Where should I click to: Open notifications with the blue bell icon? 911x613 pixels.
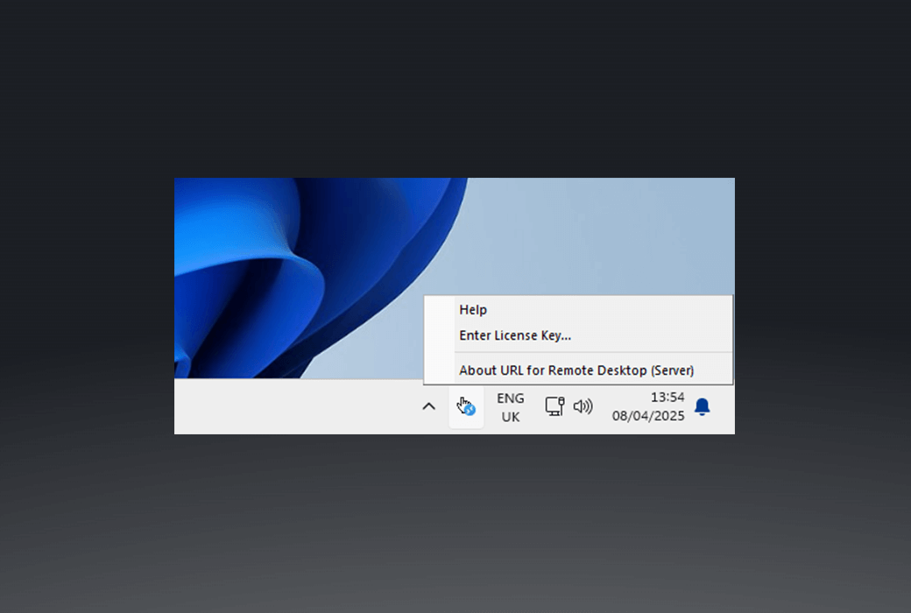[703, 406]
